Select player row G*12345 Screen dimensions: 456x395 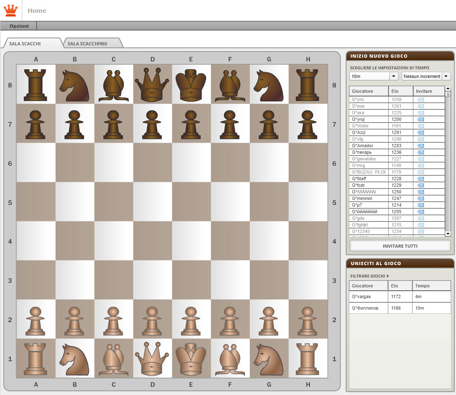[397, 231]
